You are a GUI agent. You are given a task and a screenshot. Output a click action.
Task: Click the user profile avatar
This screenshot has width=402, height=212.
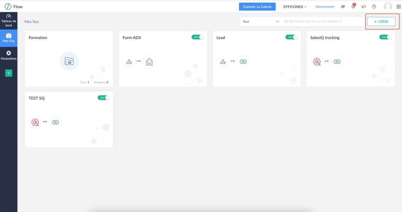pyautogui.click(x=388, y=7)
